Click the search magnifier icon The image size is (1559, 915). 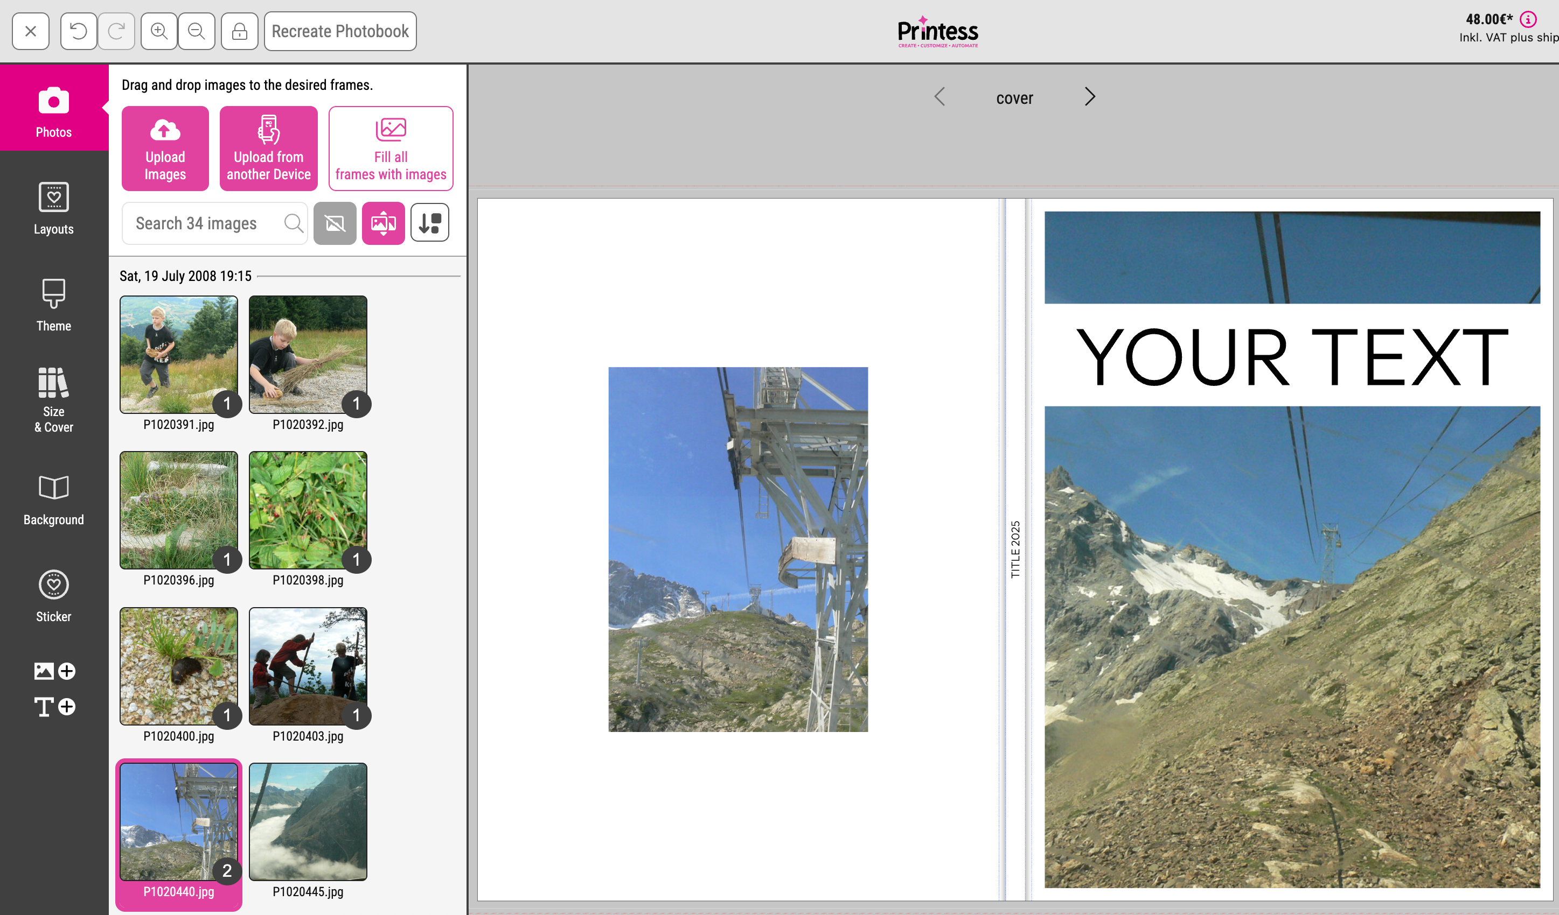point(294,223)
